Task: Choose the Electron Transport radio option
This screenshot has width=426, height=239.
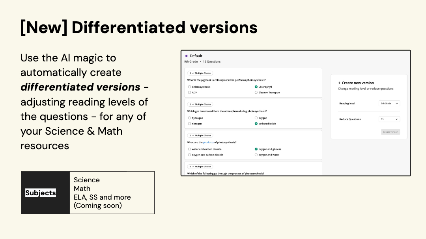Action: (256, 93)
